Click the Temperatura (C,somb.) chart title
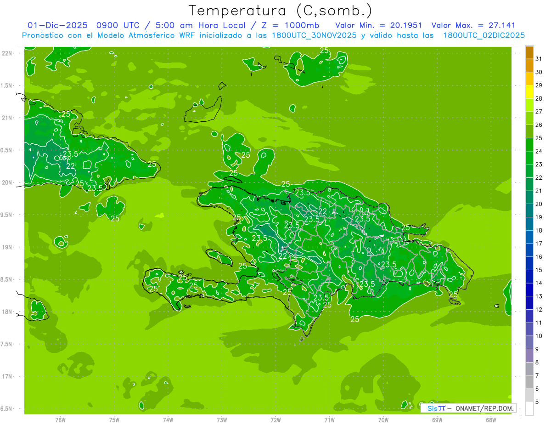The width and height of the screenshot is (551, 426). point(280,11)
